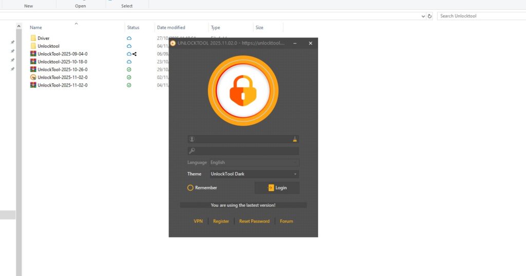Sort files by the Name column header
The width and height of the screenshot is (526, 276).
[36, 28]
